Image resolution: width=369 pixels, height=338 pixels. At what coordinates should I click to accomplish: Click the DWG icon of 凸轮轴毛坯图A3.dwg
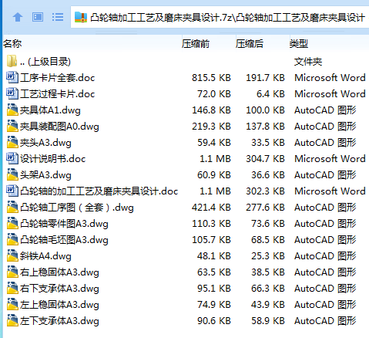click(x=12, y=239)
